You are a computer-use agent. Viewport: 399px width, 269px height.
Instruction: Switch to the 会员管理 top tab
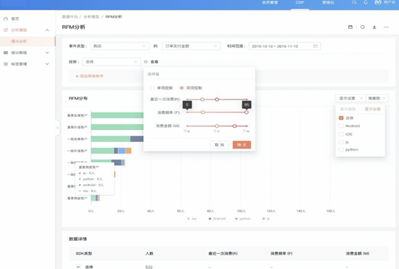[x=270, y=3]
